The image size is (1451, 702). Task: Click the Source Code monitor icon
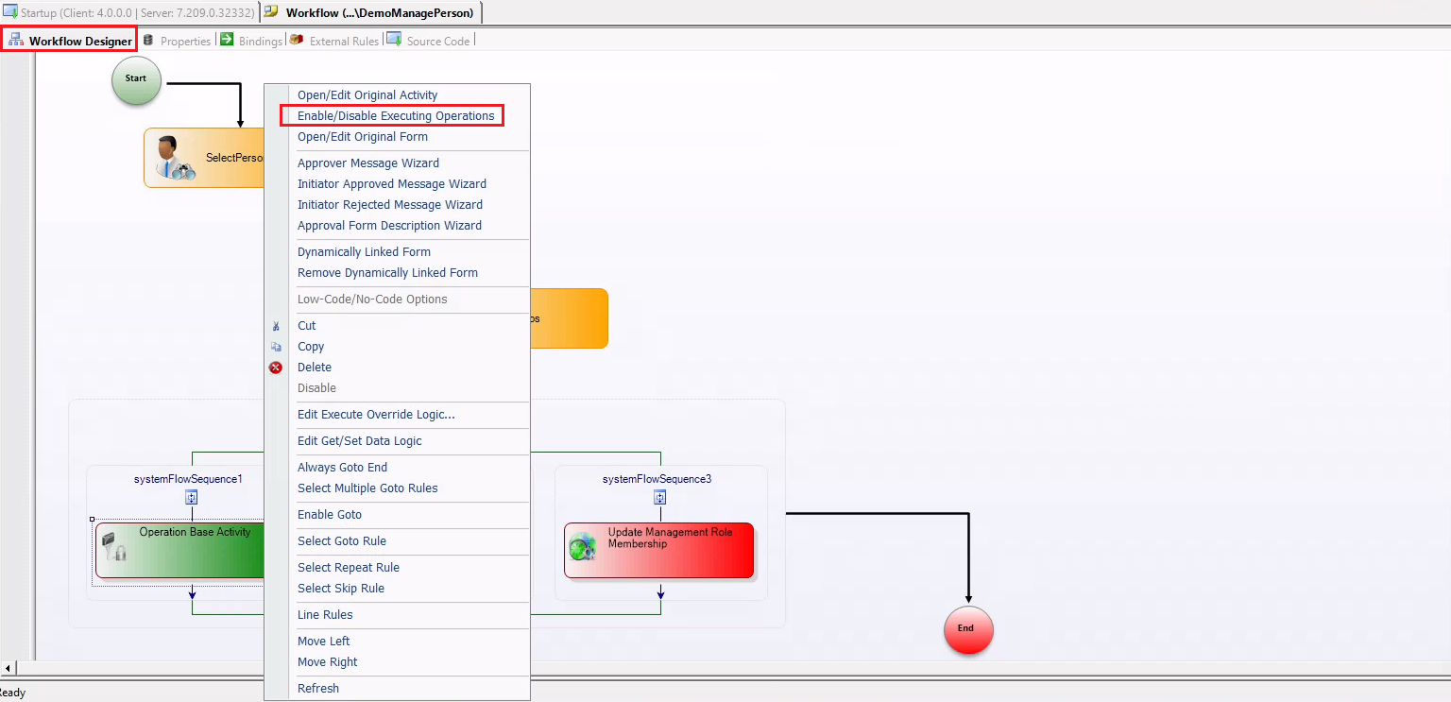point(394,40)
